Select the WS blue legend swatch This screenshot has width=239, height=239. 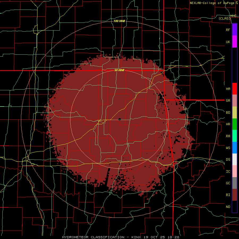pos(234,148)
